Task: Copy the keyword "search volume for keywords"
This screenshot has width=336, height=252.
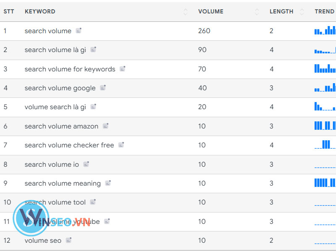Action: click(122, 69)
